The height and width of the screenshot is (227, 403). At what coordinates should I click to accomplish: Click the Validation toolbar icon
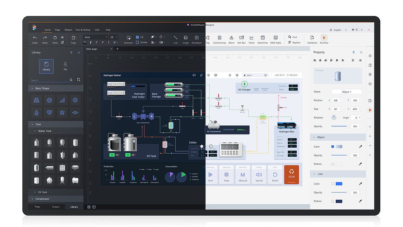tap(312, 38)
